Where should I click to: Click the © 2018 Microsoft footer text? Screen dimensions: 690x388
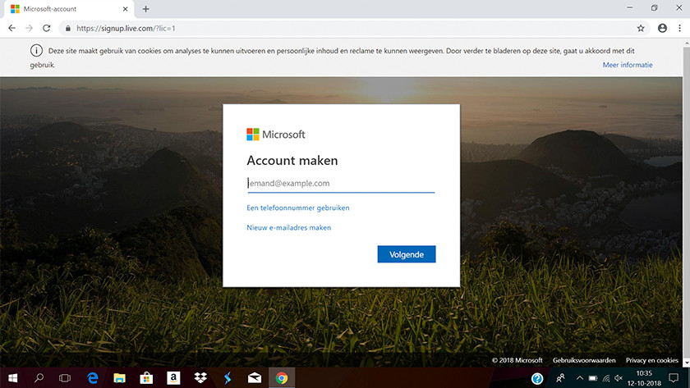tap(517, 360)
